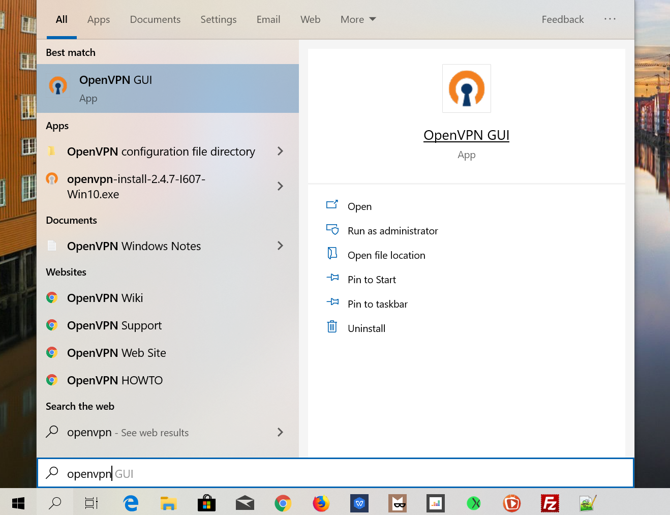This screenshot has width=670, height=515.
Task: Expand the More search filters dropdown
Action: pos(358,19)
